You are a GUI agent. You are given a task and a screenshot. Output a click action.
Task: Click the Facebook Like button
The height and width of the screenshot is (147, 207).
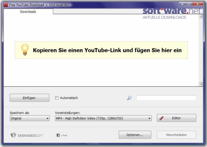[x=61, y=135]
